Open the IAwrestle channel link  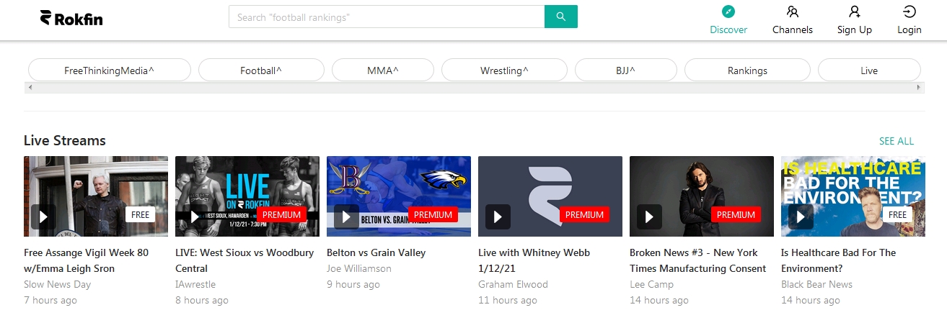tap(195, 284)
